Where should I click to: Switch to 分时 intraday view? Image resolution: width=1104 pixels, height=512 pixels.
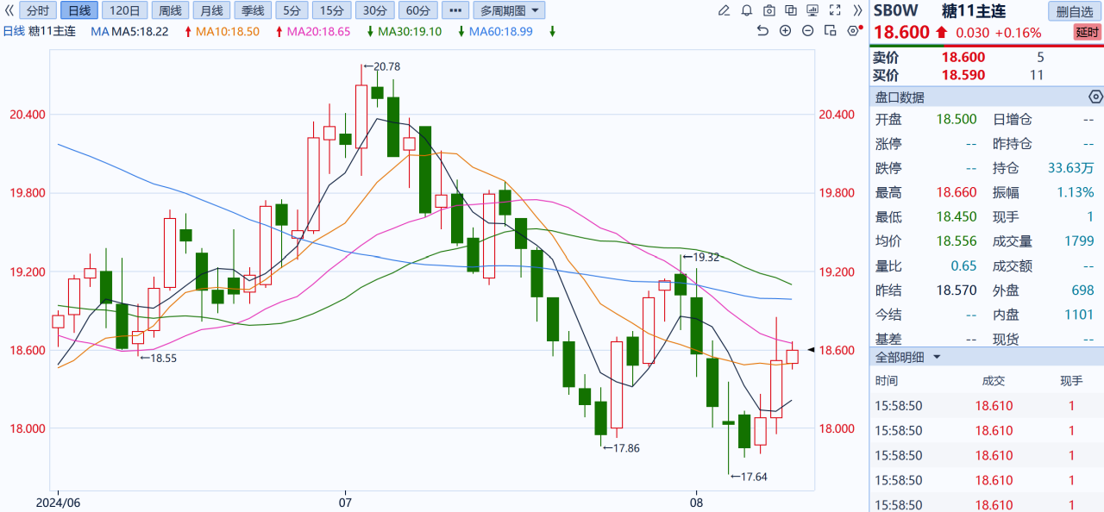pos(37,11)
